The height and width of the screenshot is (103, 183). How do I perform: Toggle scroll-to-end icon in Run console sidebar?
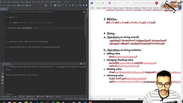[x=2, y=77]
